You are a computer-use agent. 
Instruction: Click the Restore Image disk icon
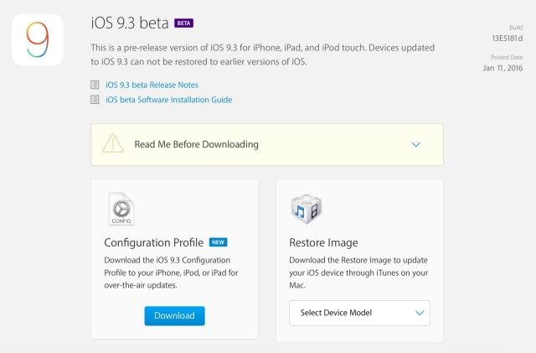(306, 210)
